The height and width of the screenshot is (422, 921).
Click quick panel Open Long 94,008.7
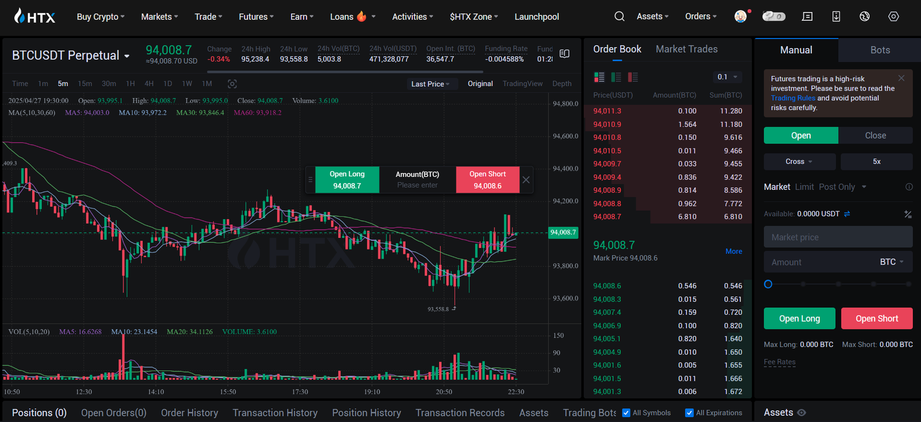pos(347,180)
